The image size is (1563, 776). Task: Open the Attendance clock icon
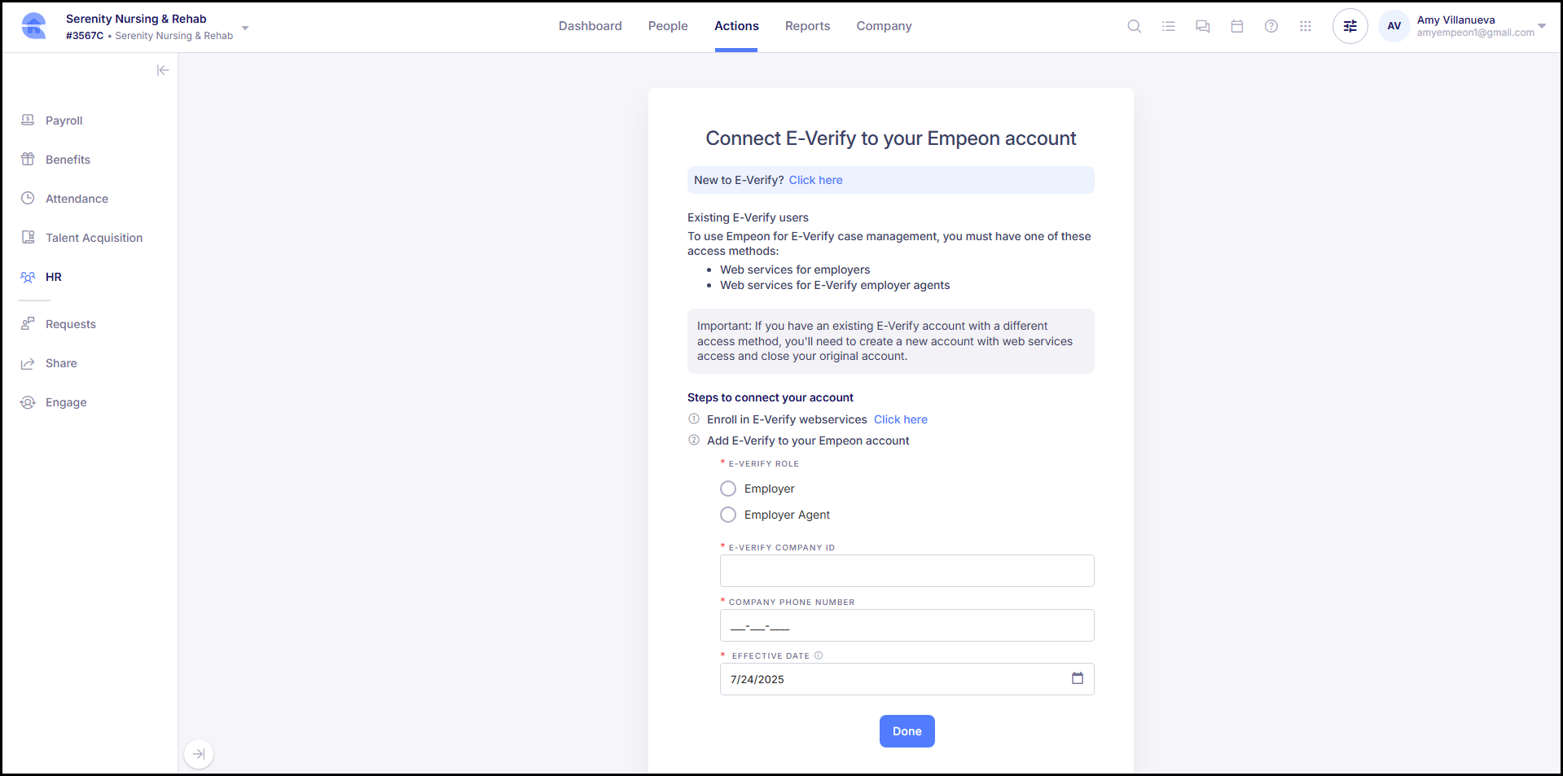tap(28, 198)
